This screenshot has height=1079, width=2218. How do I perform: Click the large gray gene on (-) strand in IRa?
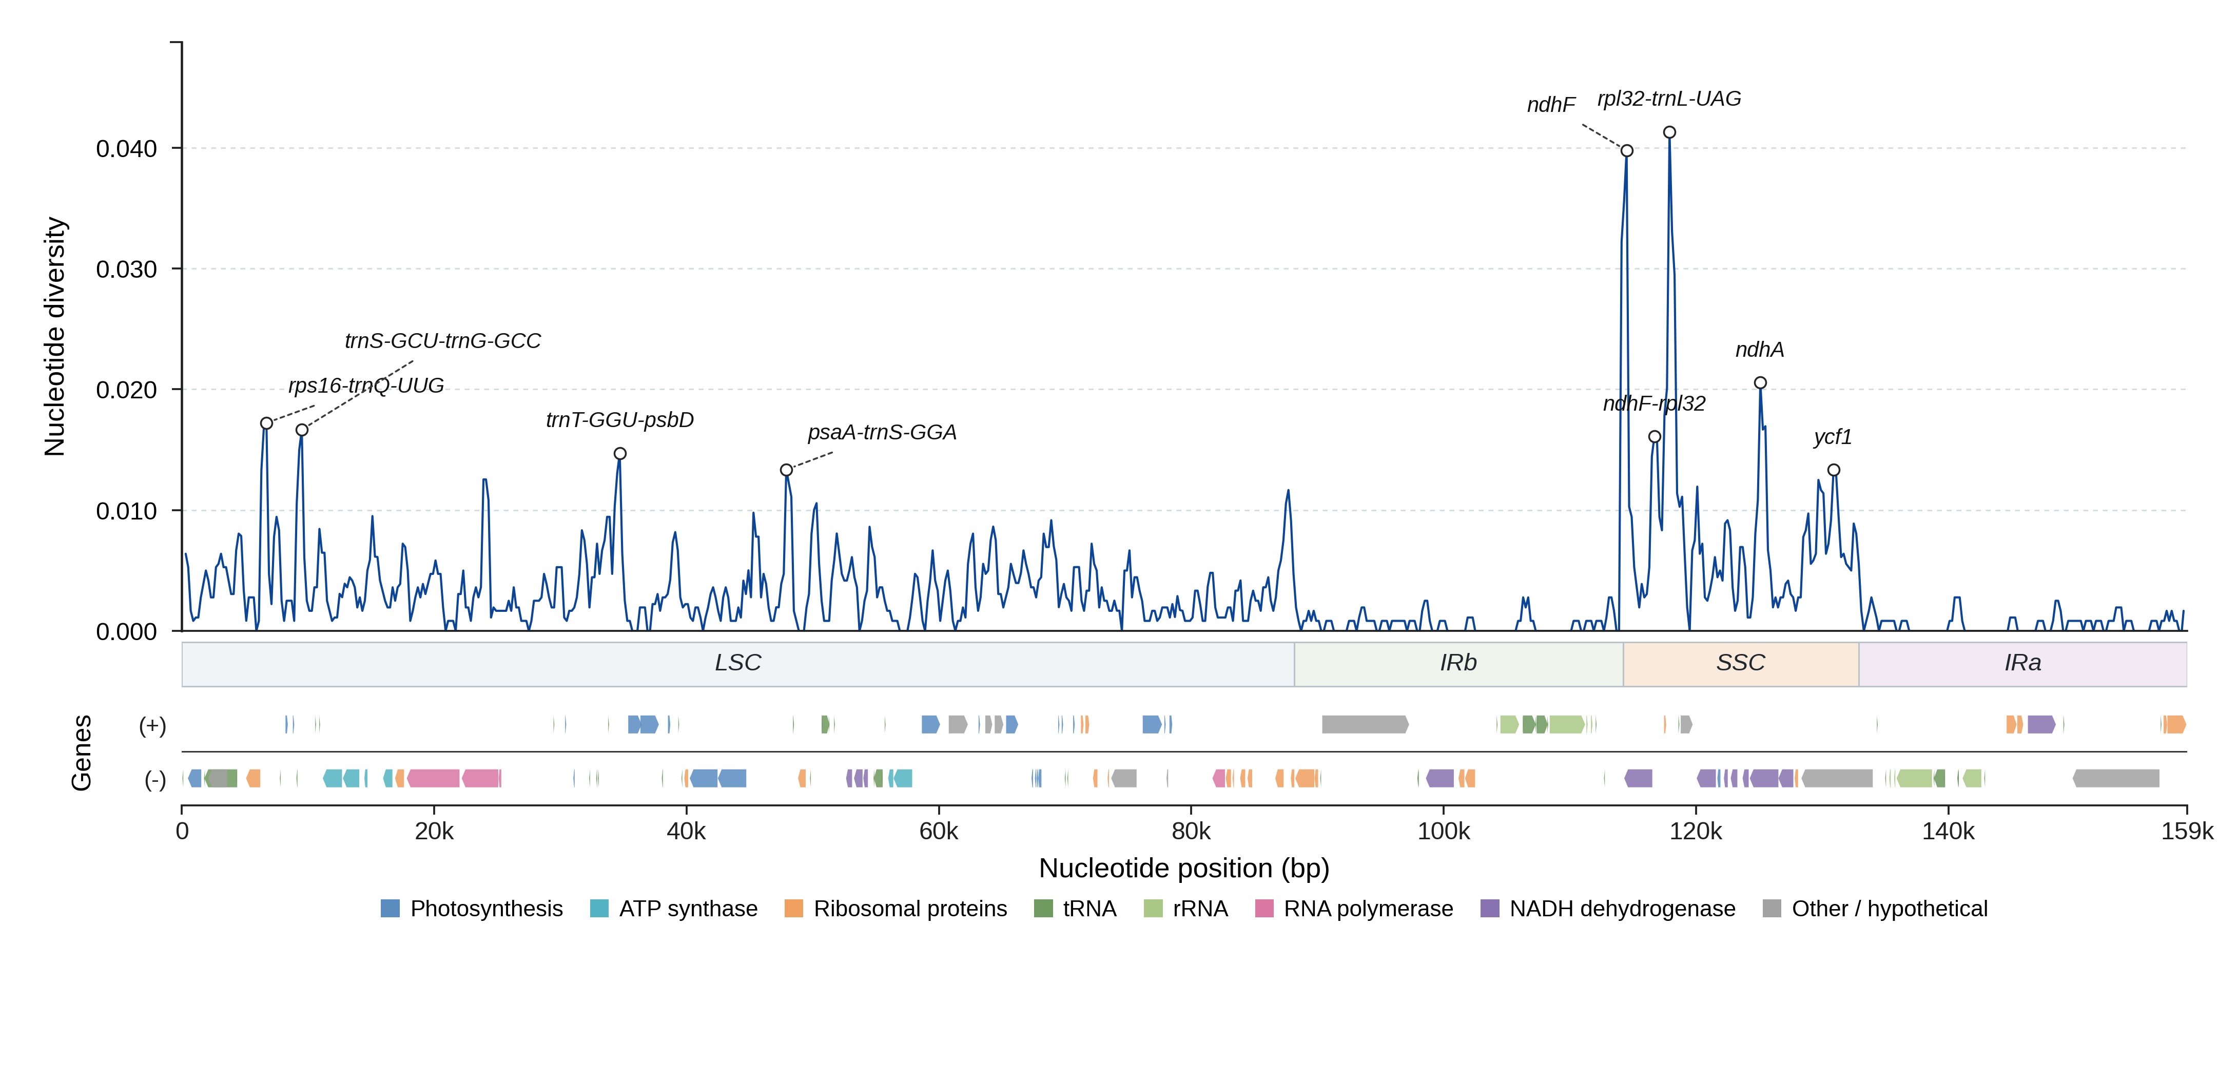click(2115, 779)
